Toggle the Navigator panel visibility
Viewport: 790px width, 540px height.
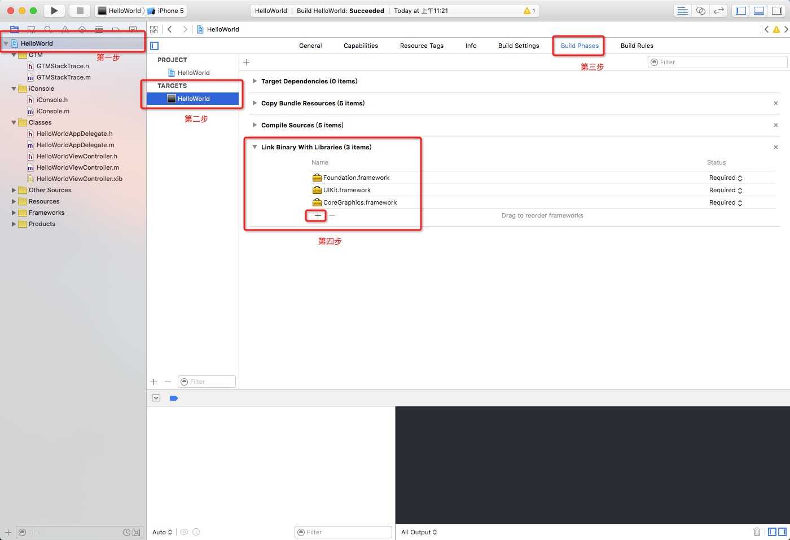point(741,11)
